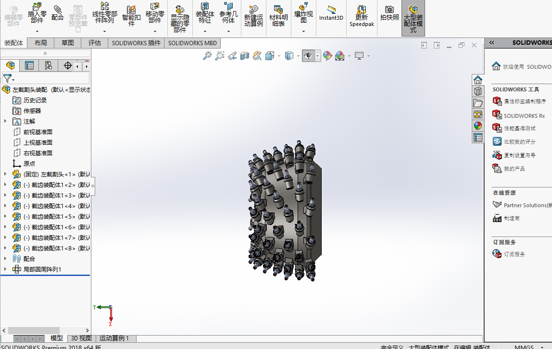
Task: Click View Settings monitor icon
Action: click(x=359, y=56)
